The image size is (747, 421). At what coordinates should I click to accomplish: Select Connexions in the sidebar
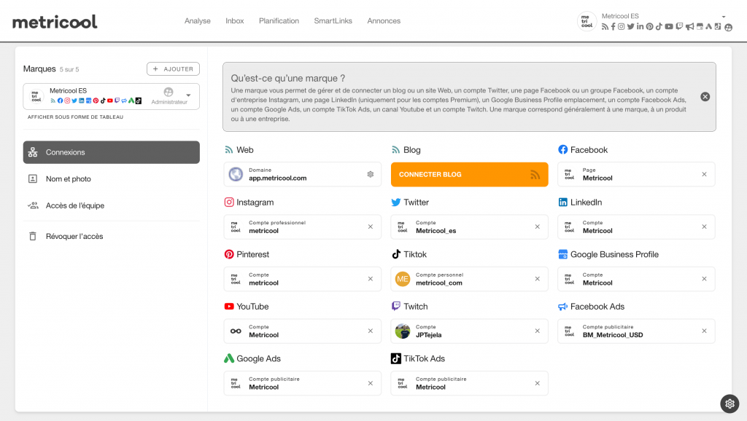[112, 152]
